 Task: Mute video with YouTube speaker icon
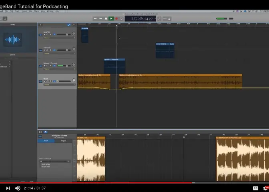pyautogui.click(x=18, y=188)
